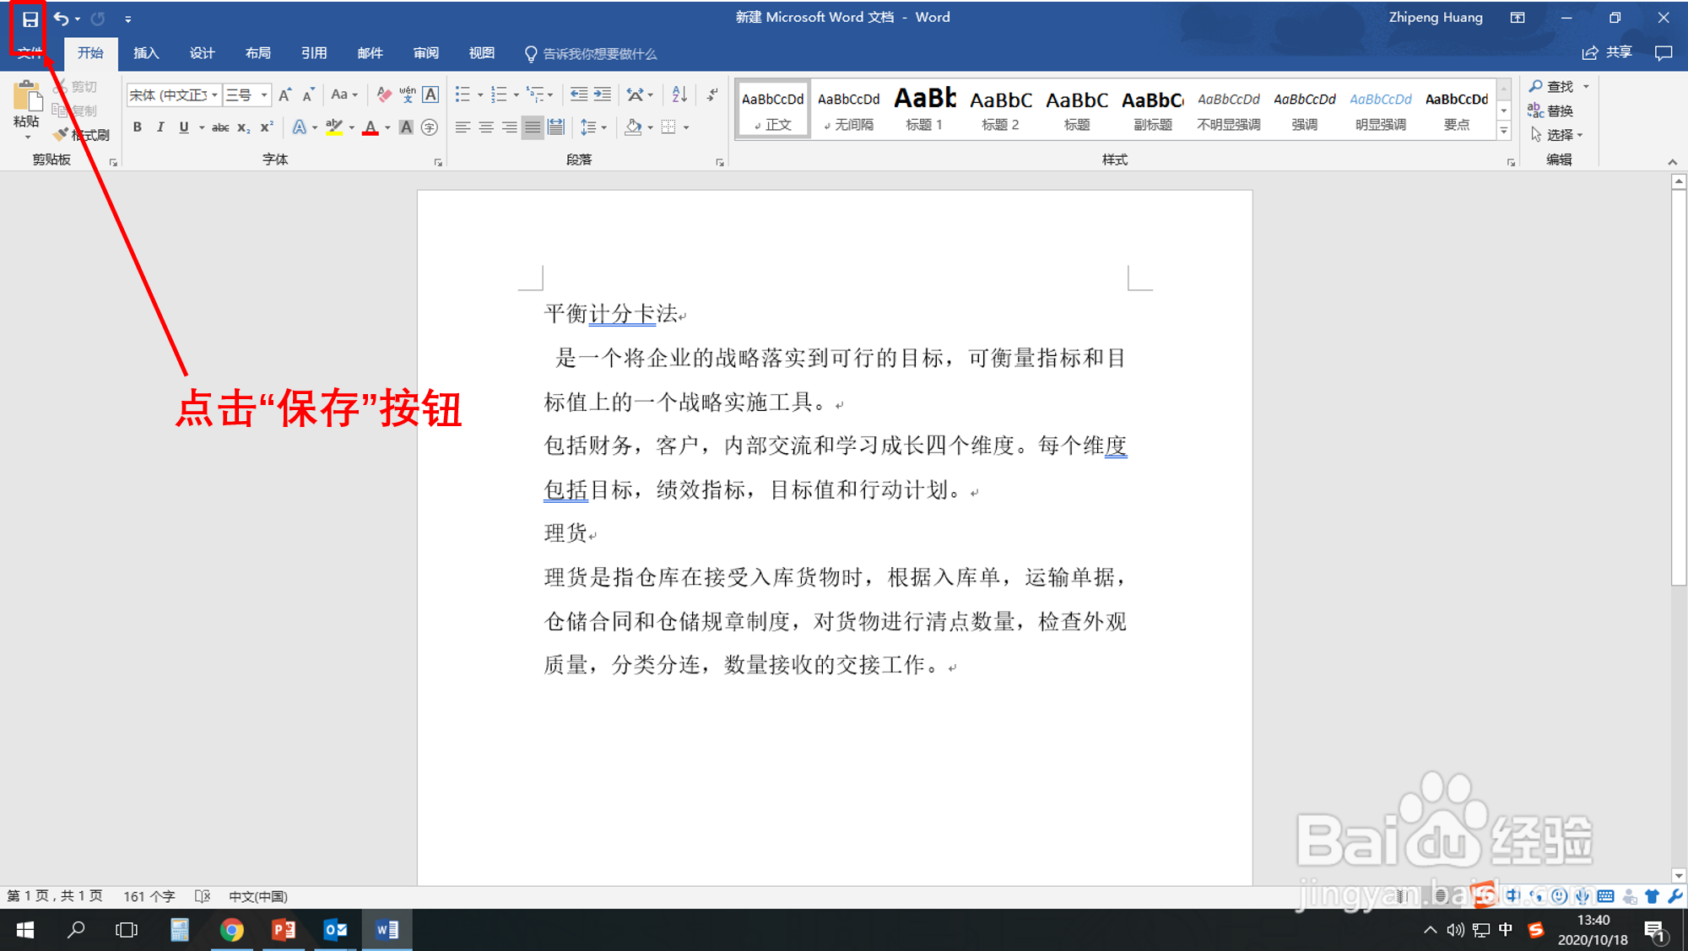Switch to the 审阅 ribbon tab
This screenshot has width=1688, height=951.
point(426,52)
